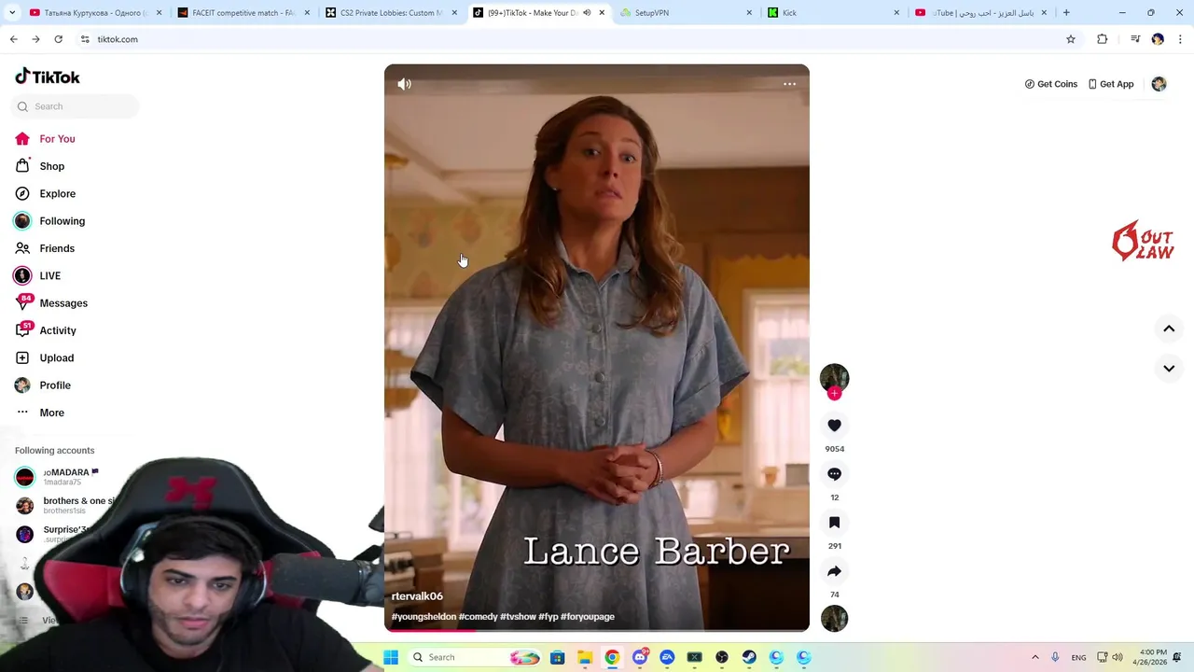The width and height of the screenshot is (1194, 672).
Task: Click the #tvshow hashtag
Action: (x=518, y=617)
